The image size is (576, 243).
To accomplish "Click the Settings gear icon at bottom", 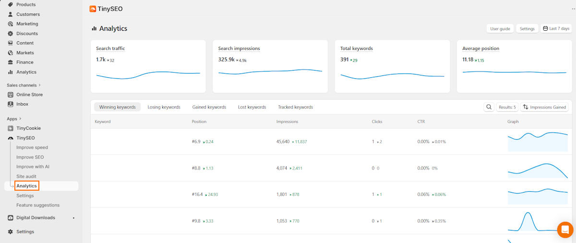I will (11, 231).
